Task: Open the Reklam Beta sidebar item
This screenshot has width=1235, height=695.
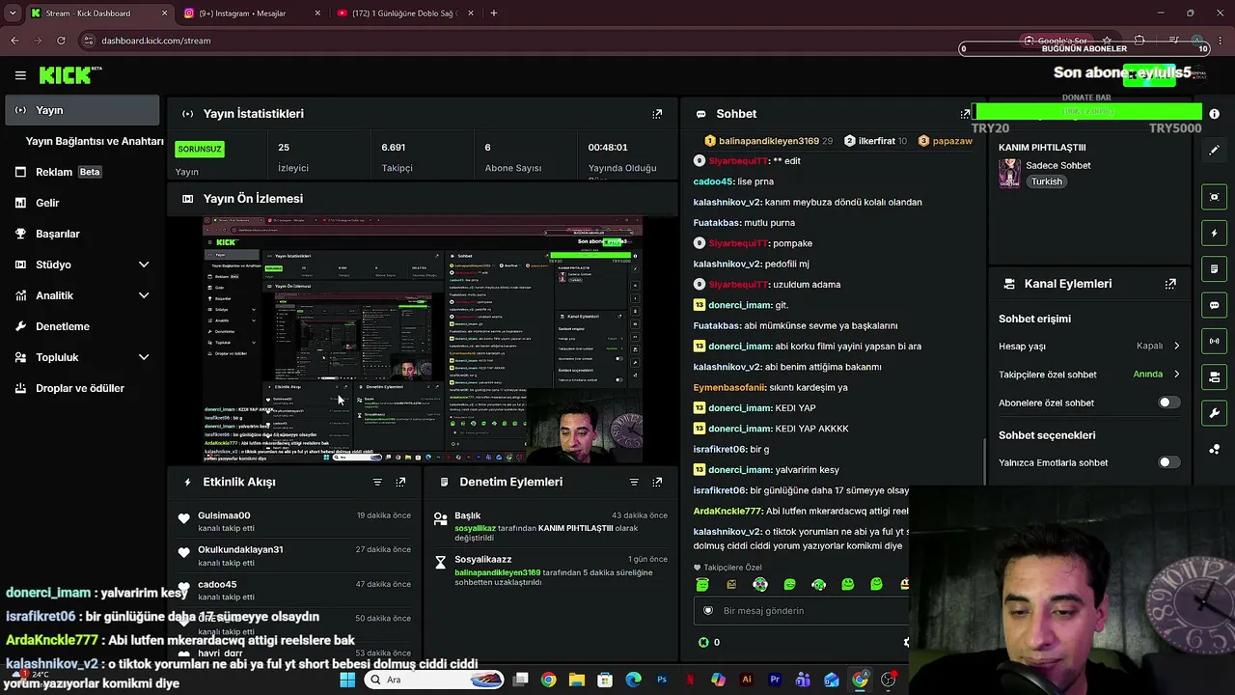Action: pyautogui.click(x=82, y=172)
